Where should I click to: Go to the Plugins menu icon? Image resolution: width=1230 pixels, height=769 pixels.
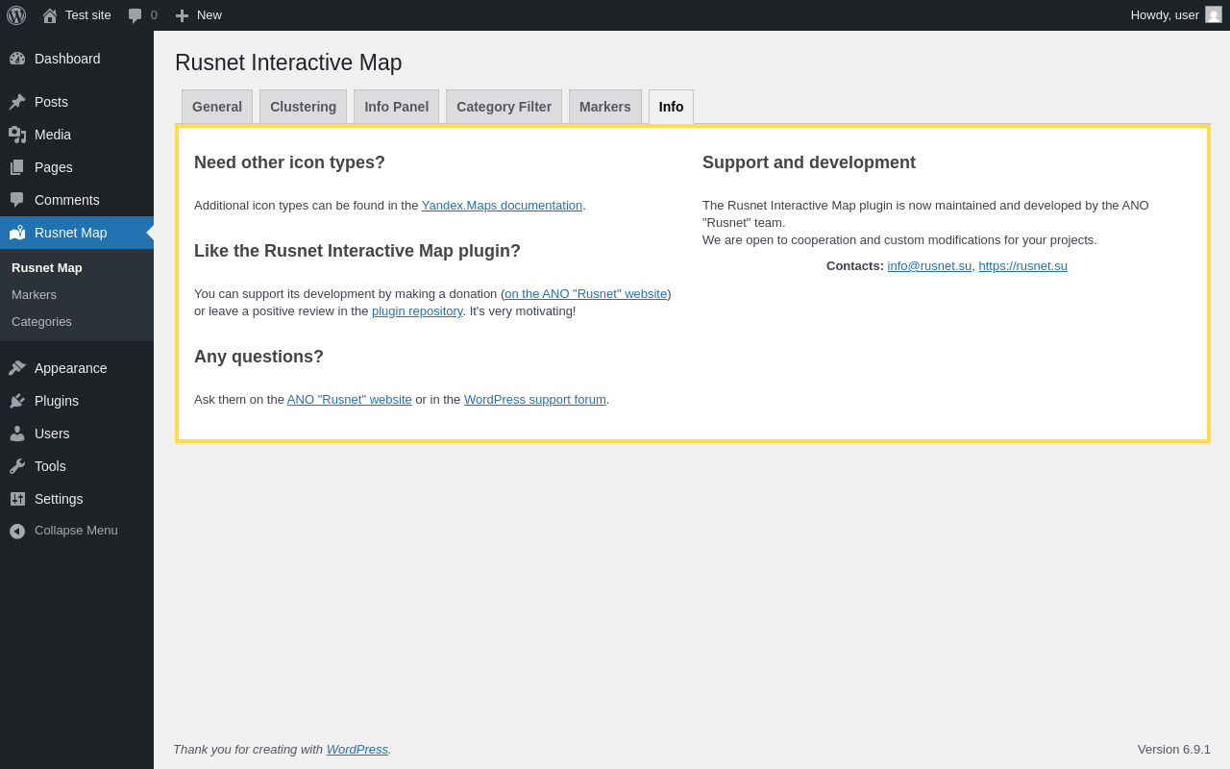tap(17, 401)
